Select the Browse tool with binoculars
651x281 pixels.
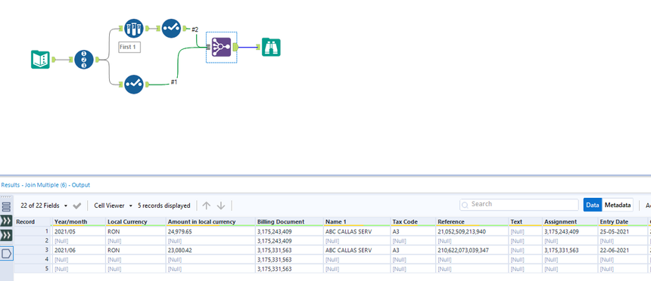point(271,48)
